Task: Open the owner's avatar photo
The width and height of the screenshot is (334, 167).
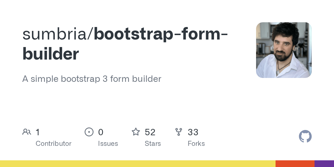Action: click(x=284, y=50)
